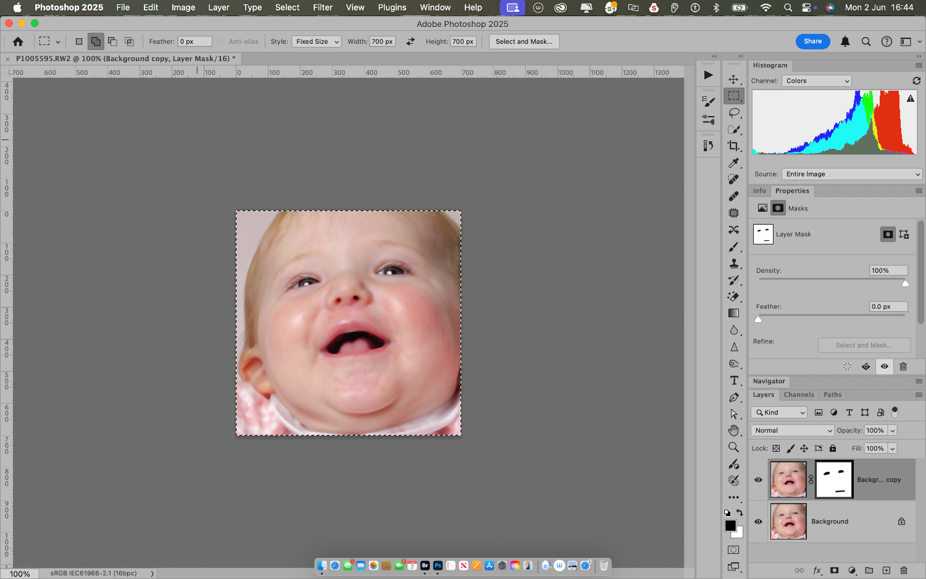Hide the Background copy layer
The height and width of the screenshot is (579, 926).
758,480
